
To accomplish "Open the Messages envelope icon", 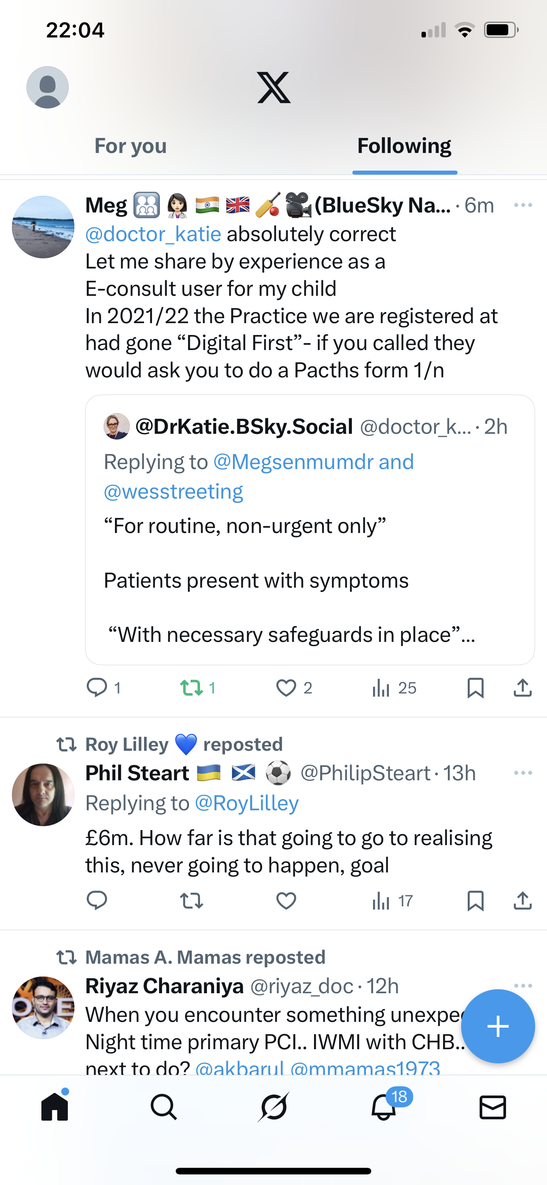I will click(x=492, y=1107).
